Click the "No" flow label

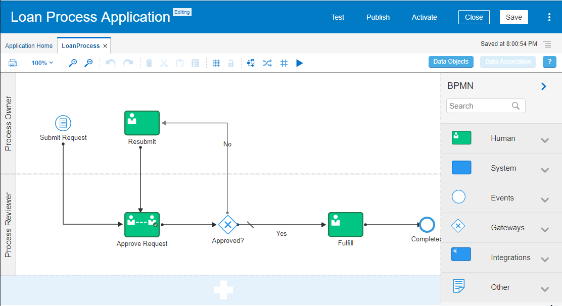tap(227, 144)
